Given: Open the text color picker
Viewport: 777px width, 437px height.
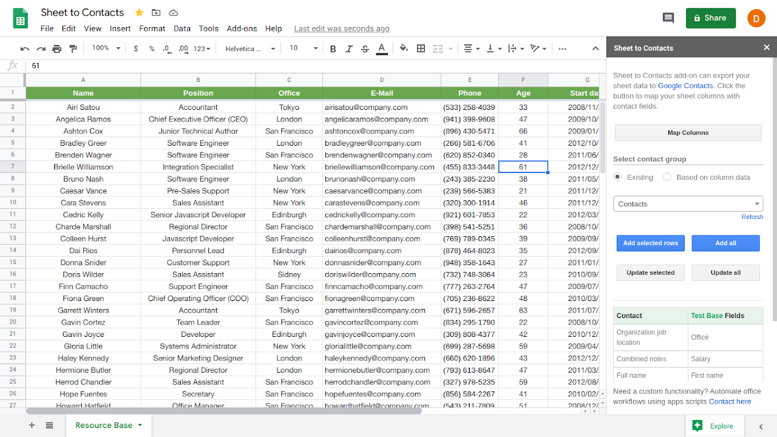Looking at the screenshot, I should [x=382, y=49].
